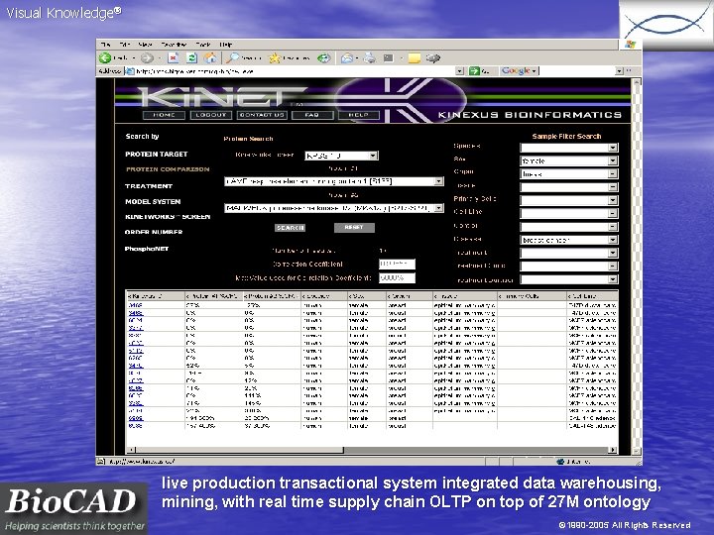Click the Print icon in browser toolbar

click(370, 57)
